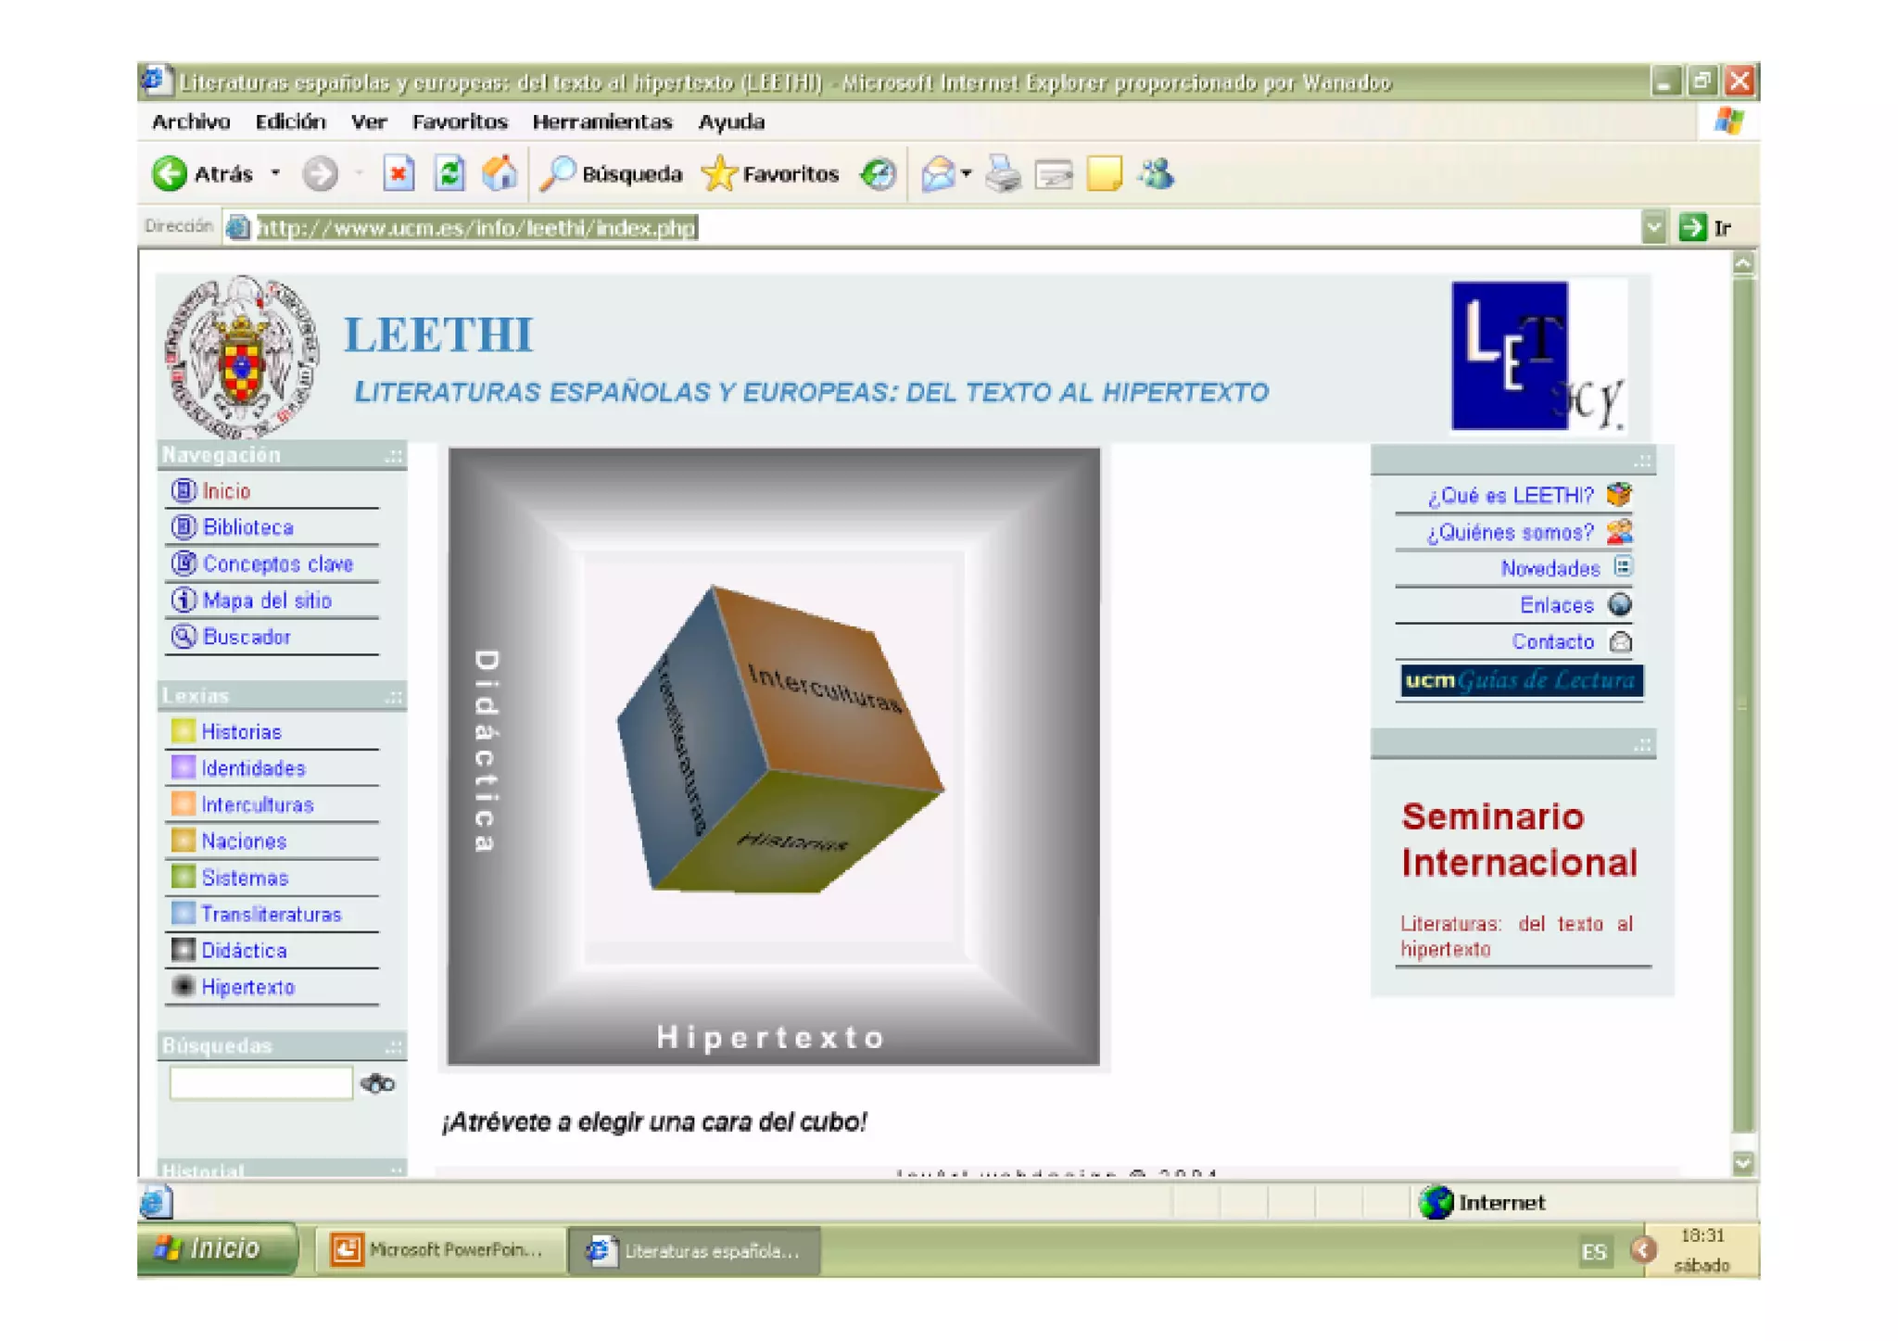Screen dimensions: 1898x1341
Task: Click the purple Identidades square icon
Action: (183, 767)
